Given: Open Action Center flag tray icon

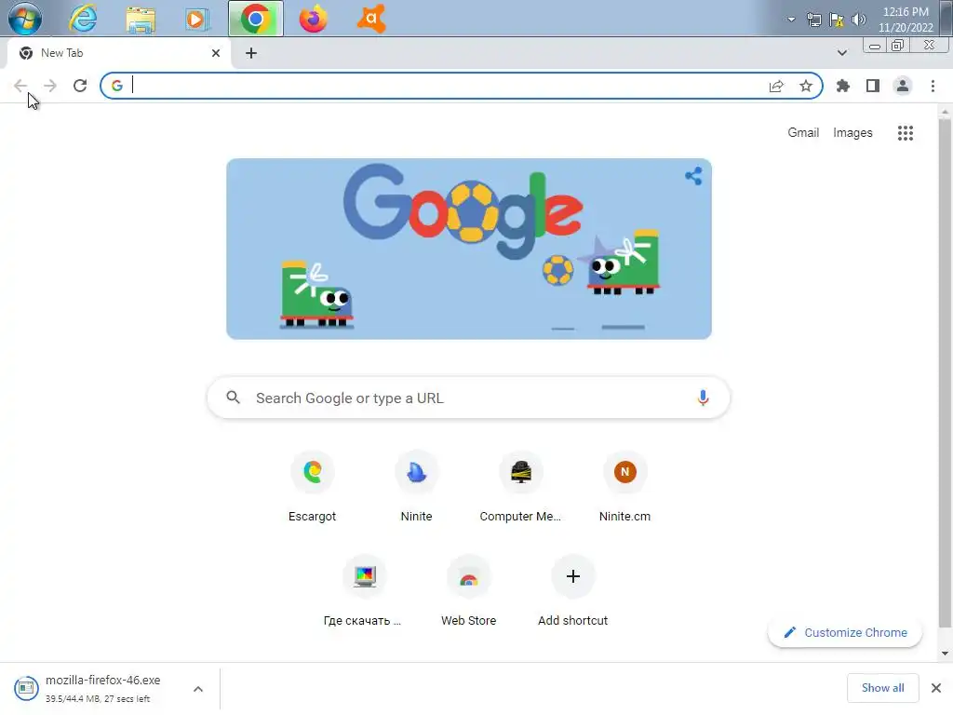Looking at the screenshot, I should click(x=837, y=20).
